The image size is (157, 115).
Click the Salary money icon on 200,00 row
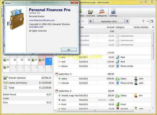117,96
